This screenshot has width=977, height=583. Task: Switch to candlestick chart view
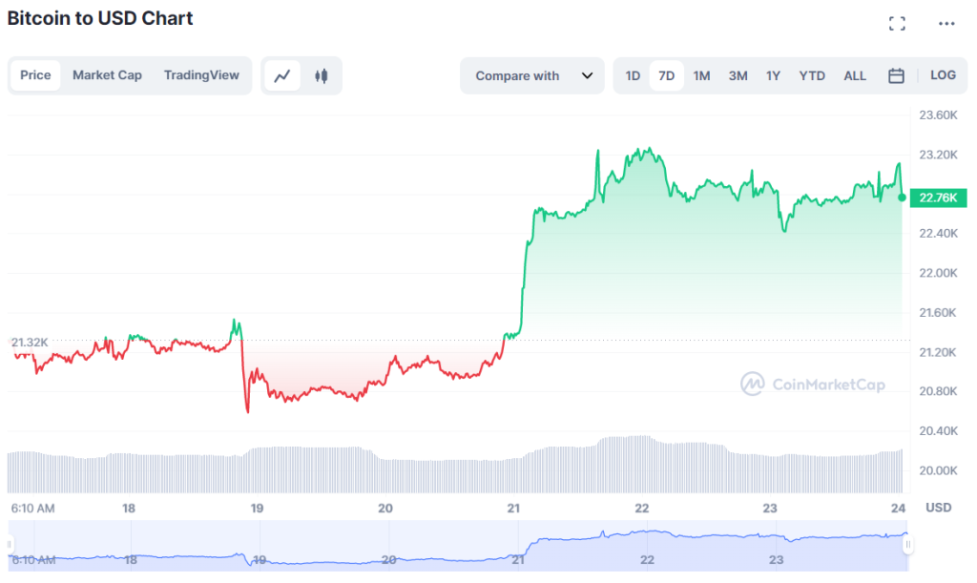(x=322, y=74)
